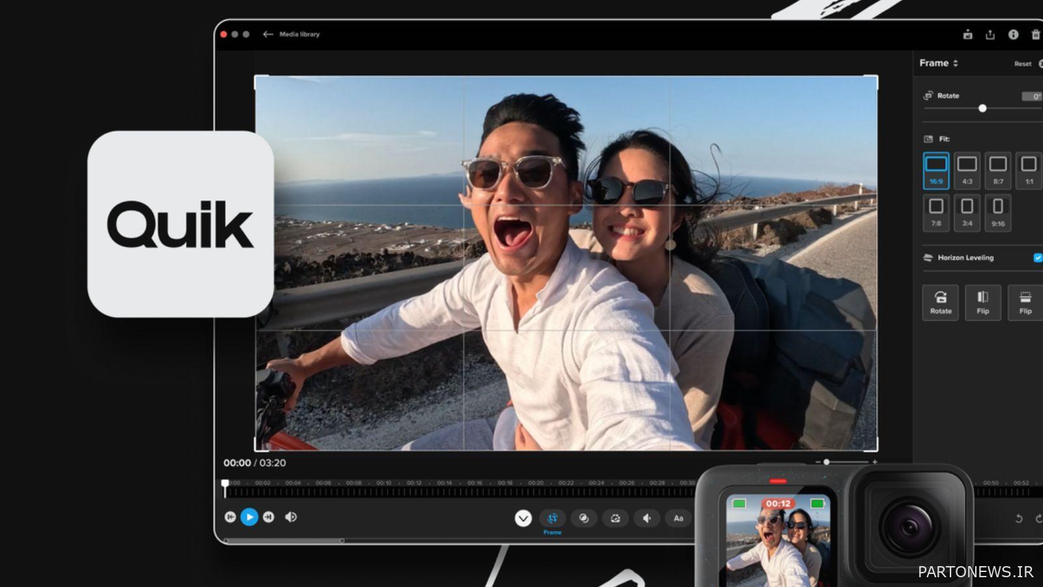Viewport: 1043px width, 587px height.
Task: Open the text (Aa) tool
Action: pos(678,519)
